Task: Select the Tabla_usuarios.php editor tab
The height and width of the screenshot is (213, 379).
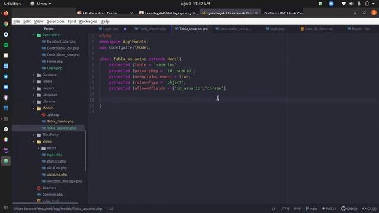Action: click(x=192, y=29)
